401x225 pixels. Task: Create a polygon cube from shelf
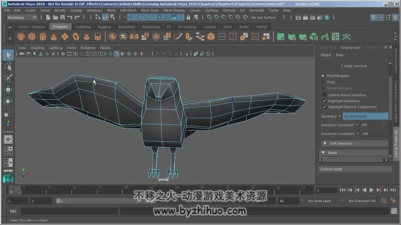tap(32, 37)
